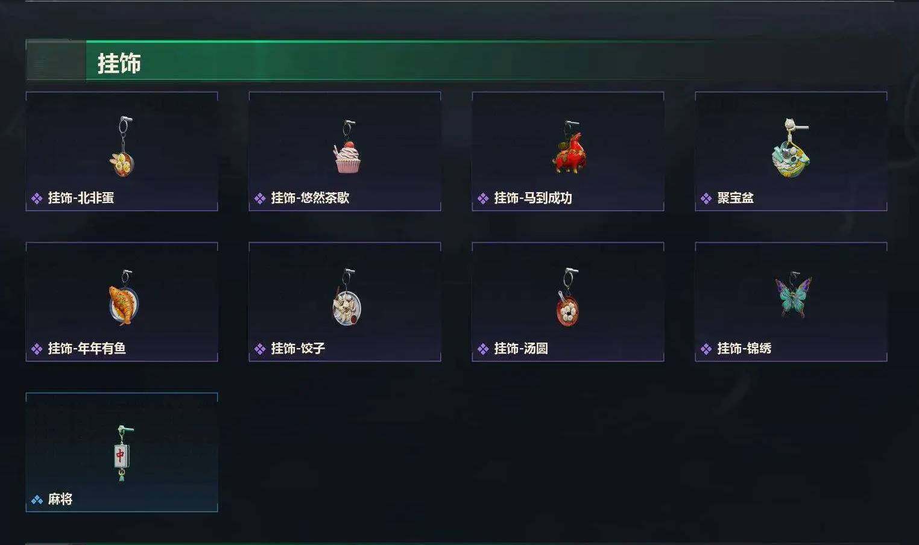Screen dimensions: 919x545
Task: Select the butterfly charm icon
Action: coord(793,294)
